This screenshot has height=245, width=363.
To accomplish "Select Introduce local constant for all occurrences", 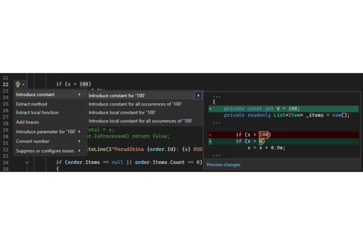I will point(140,121).
